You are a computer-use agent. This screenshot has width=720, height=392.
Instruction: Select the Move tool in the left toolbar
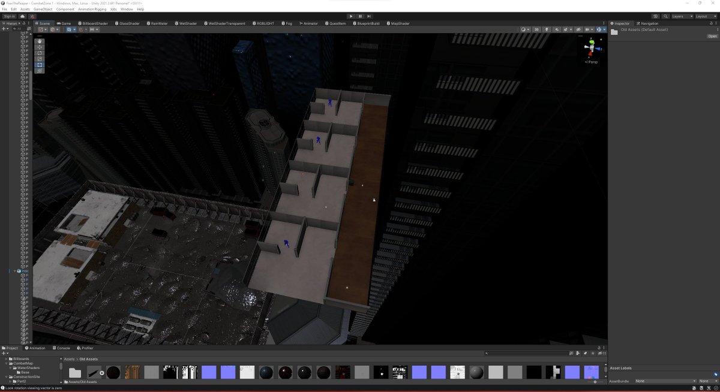pos(39,47)
